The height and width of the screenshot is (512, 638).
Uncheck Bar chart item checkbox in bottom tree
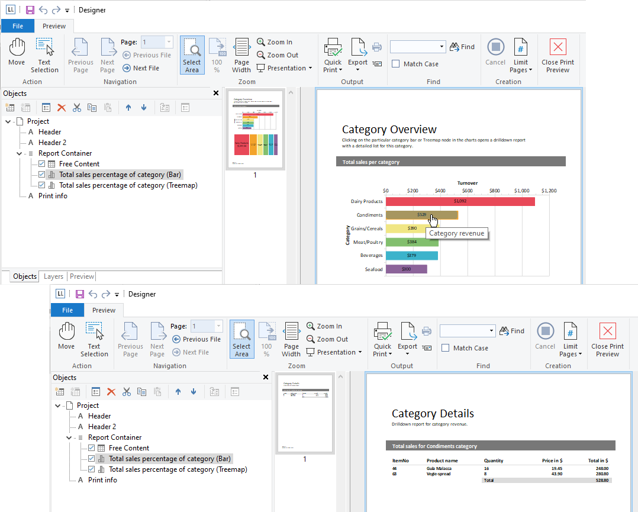click(91, 459)
